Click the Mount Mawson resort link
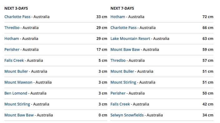 tap(18, 82)
